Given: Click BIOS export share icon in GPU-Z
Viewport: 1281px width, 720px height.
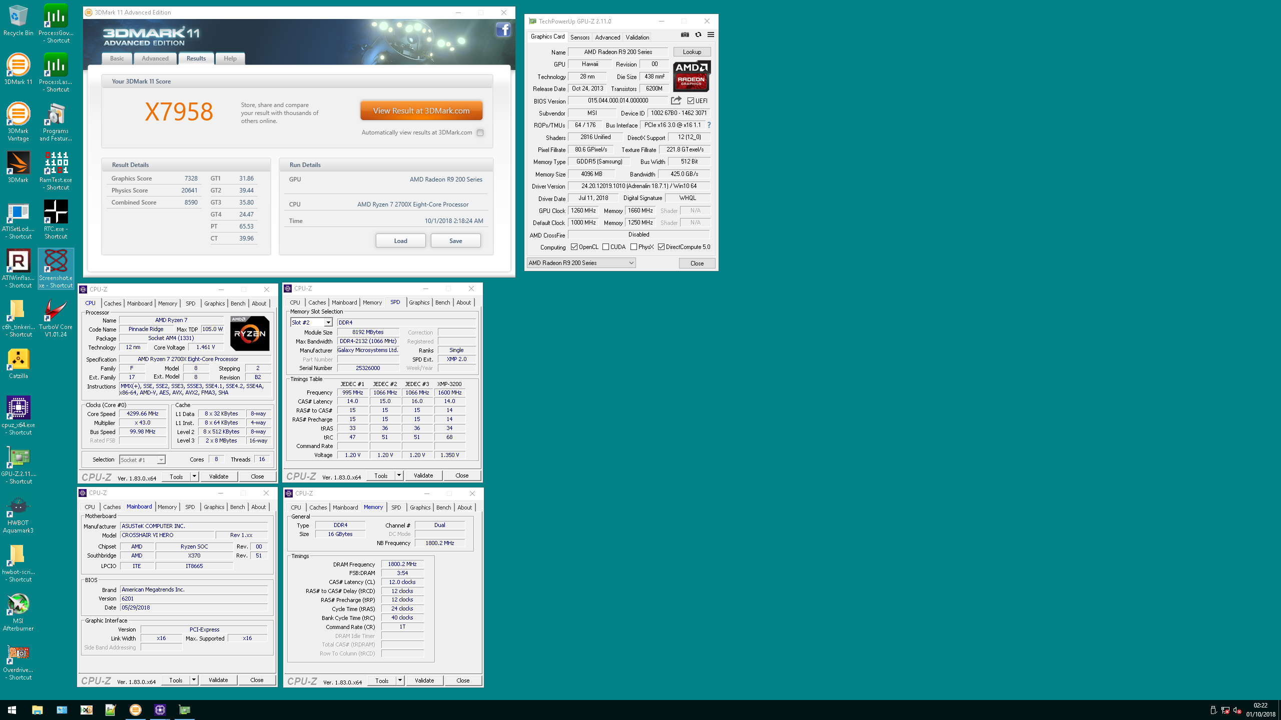Looking at the screenshot, I should point(676,100).
